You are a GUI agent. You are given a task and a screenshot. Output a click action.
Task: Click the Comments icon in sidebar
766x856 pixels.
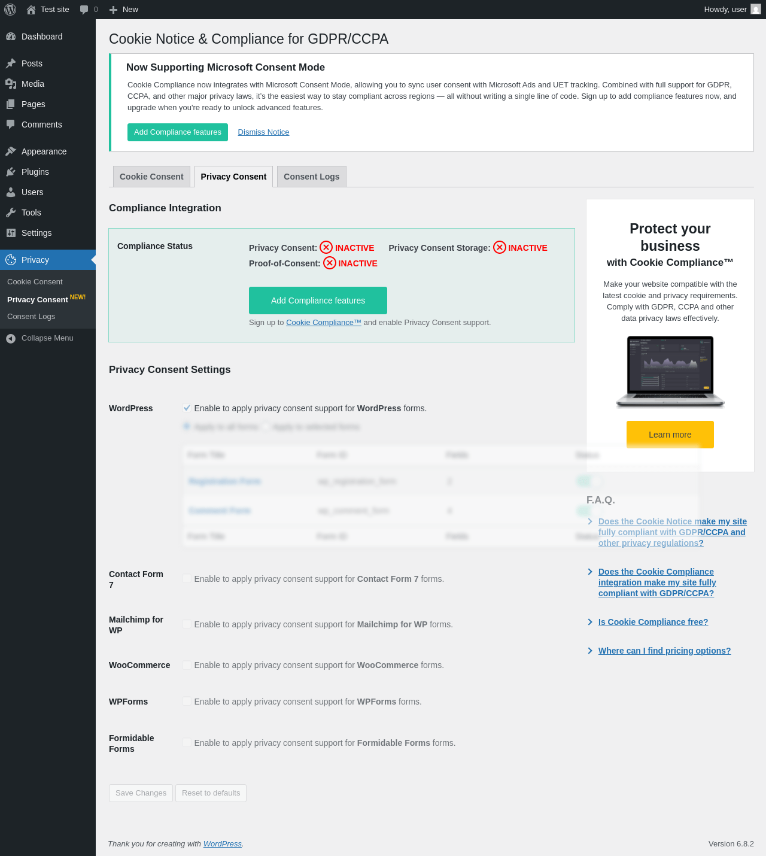pos(11,125)
